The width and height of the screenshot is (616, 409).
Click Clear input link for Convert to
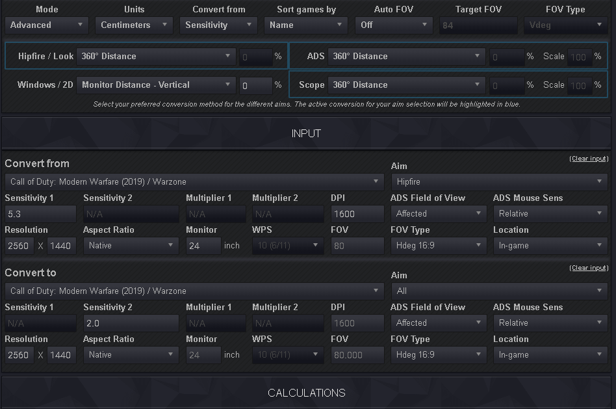click(x=589, y=268)
